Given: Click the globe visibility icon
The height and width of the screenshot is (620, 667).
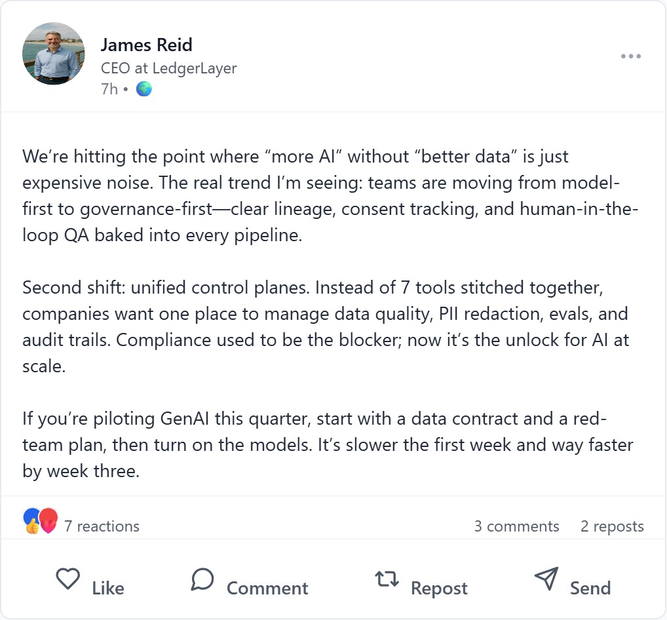Looking at the screenshot, I should tap(143, 89).
